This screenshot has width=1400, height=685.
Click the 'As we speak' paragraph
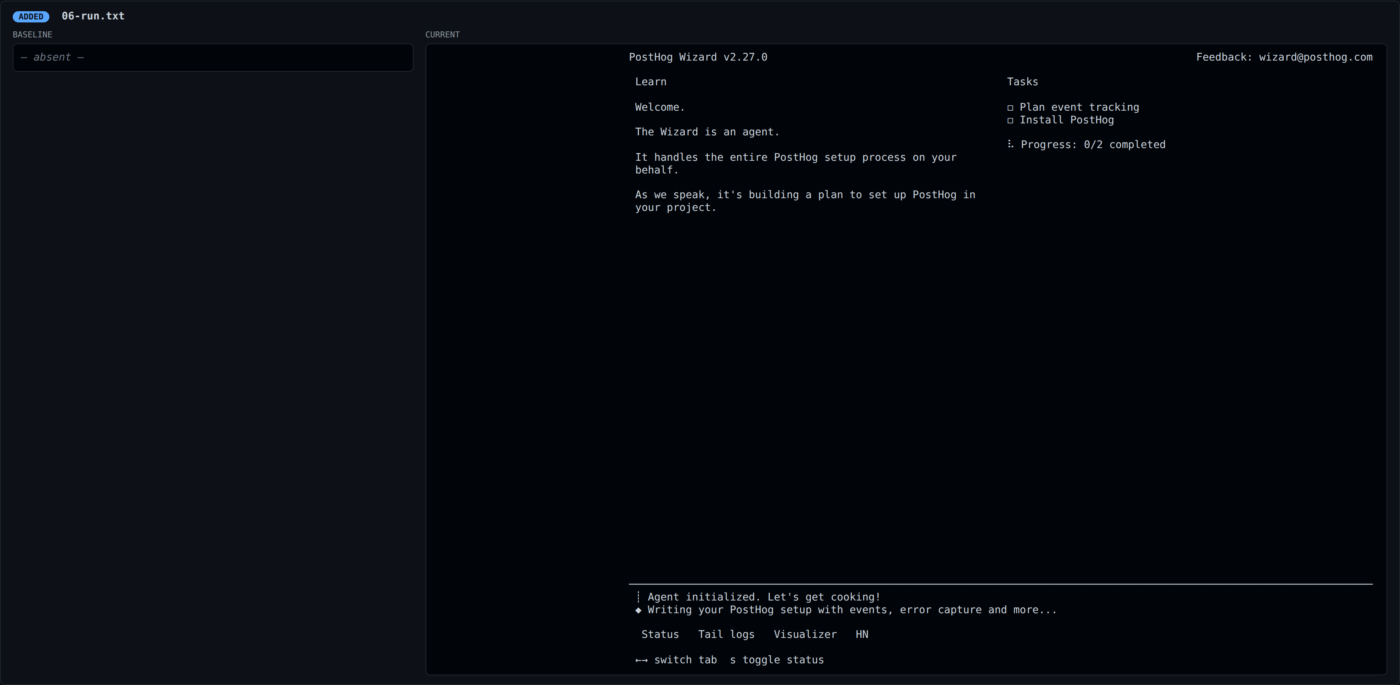[805, 201]
